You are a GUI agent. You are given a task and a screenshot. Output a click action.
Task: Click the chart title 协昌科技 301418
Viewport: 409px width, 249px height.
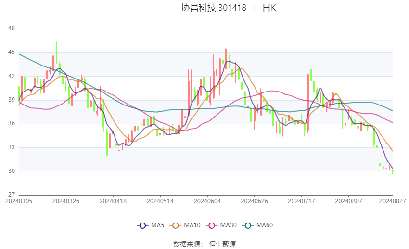pos(214,8)
